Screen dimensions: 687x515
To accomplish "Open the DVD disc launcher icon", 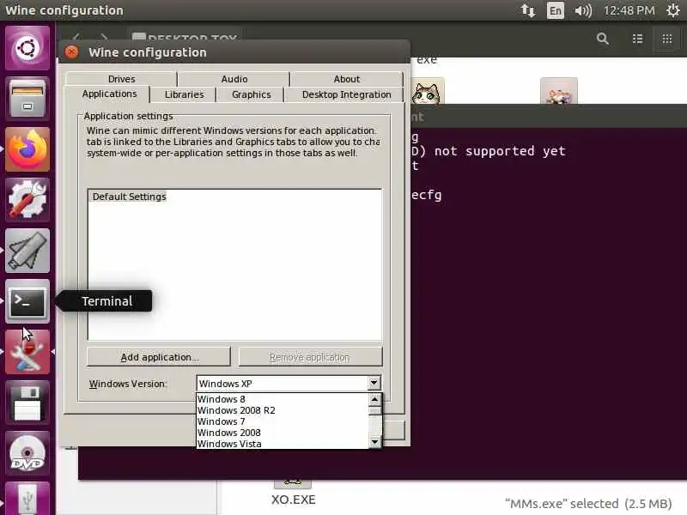I will coord(27,454).
